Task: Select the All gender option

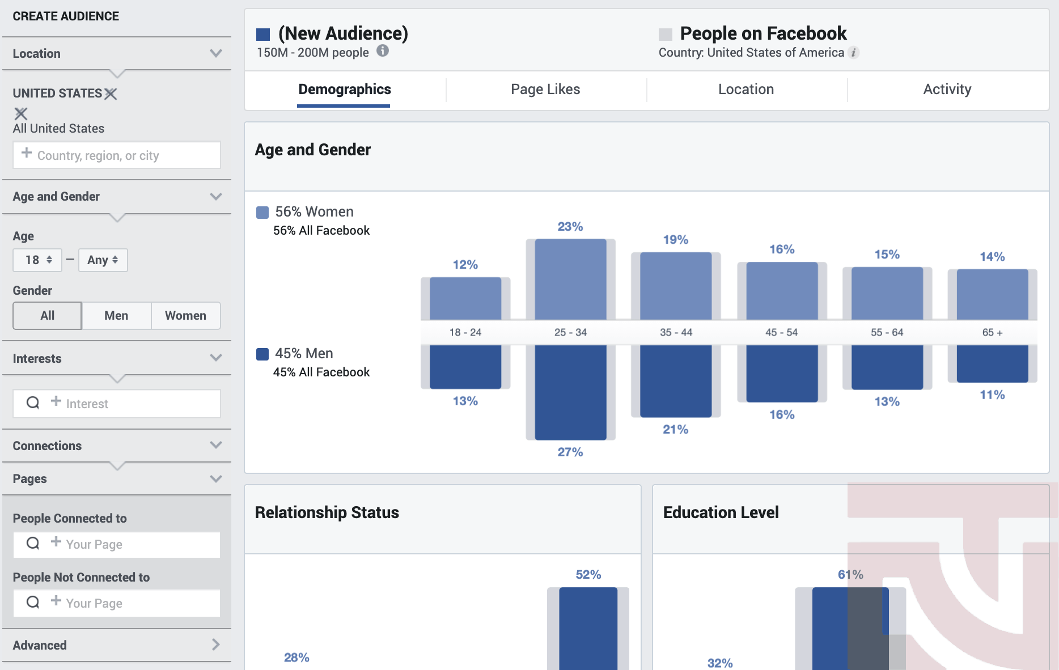Action: 48,316
